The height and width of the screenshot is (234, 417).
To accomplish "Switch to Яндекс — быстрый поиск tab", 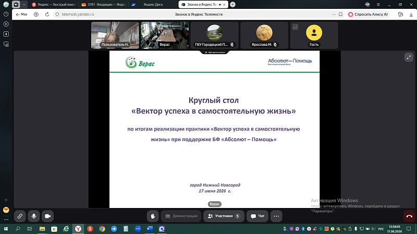I will [x=54, y=5].
